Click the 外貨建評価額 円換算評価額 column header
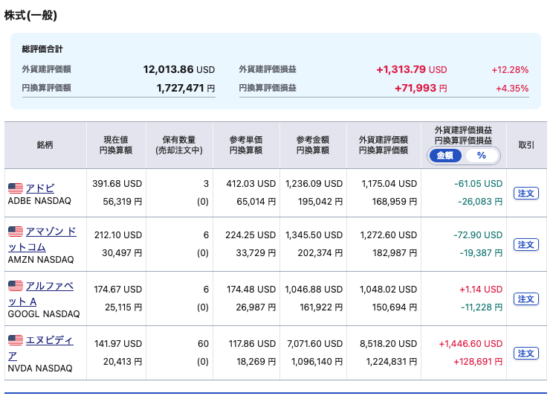The image size is (553, 402). [384, 145]
